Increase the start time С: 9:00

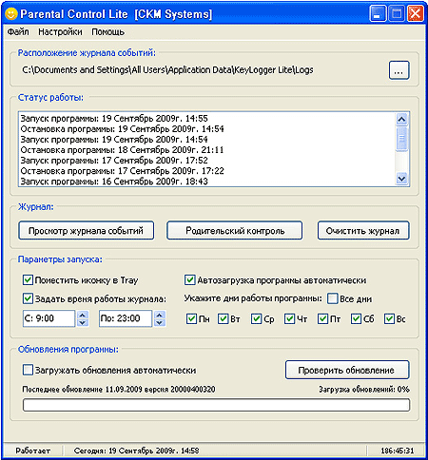[83, 315]
